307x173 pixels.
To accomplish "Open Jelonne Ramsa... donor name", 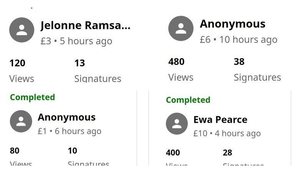I will click(85, 26).
